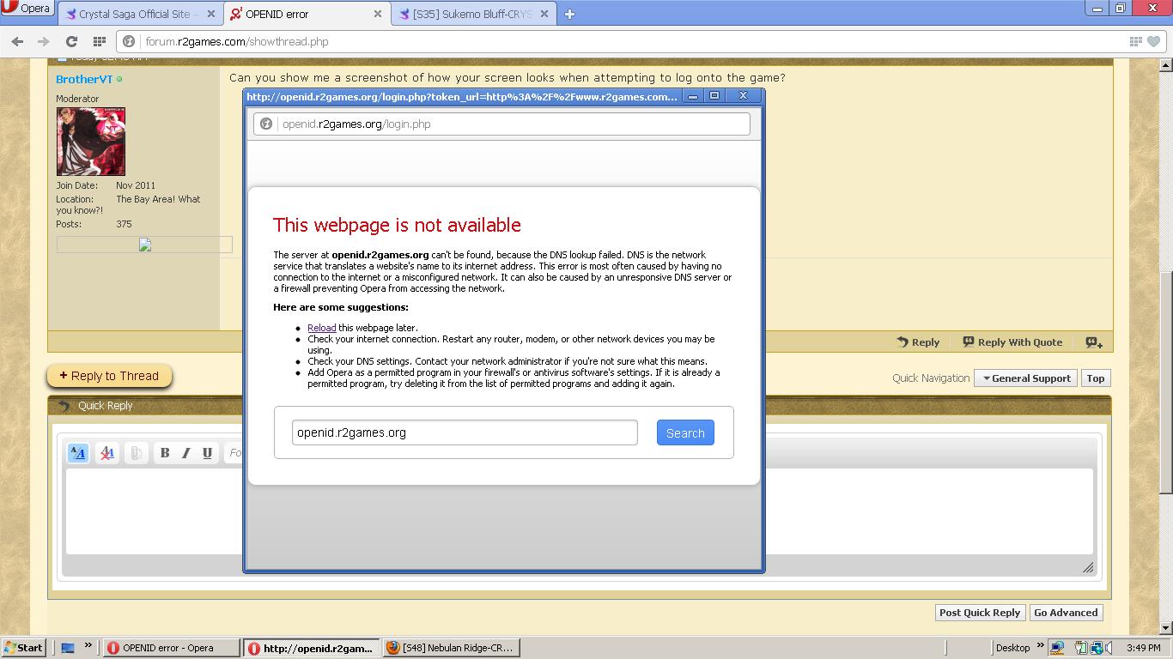Click the Reload link in suggestions
1173x659 pixels.
pos(321,328)
